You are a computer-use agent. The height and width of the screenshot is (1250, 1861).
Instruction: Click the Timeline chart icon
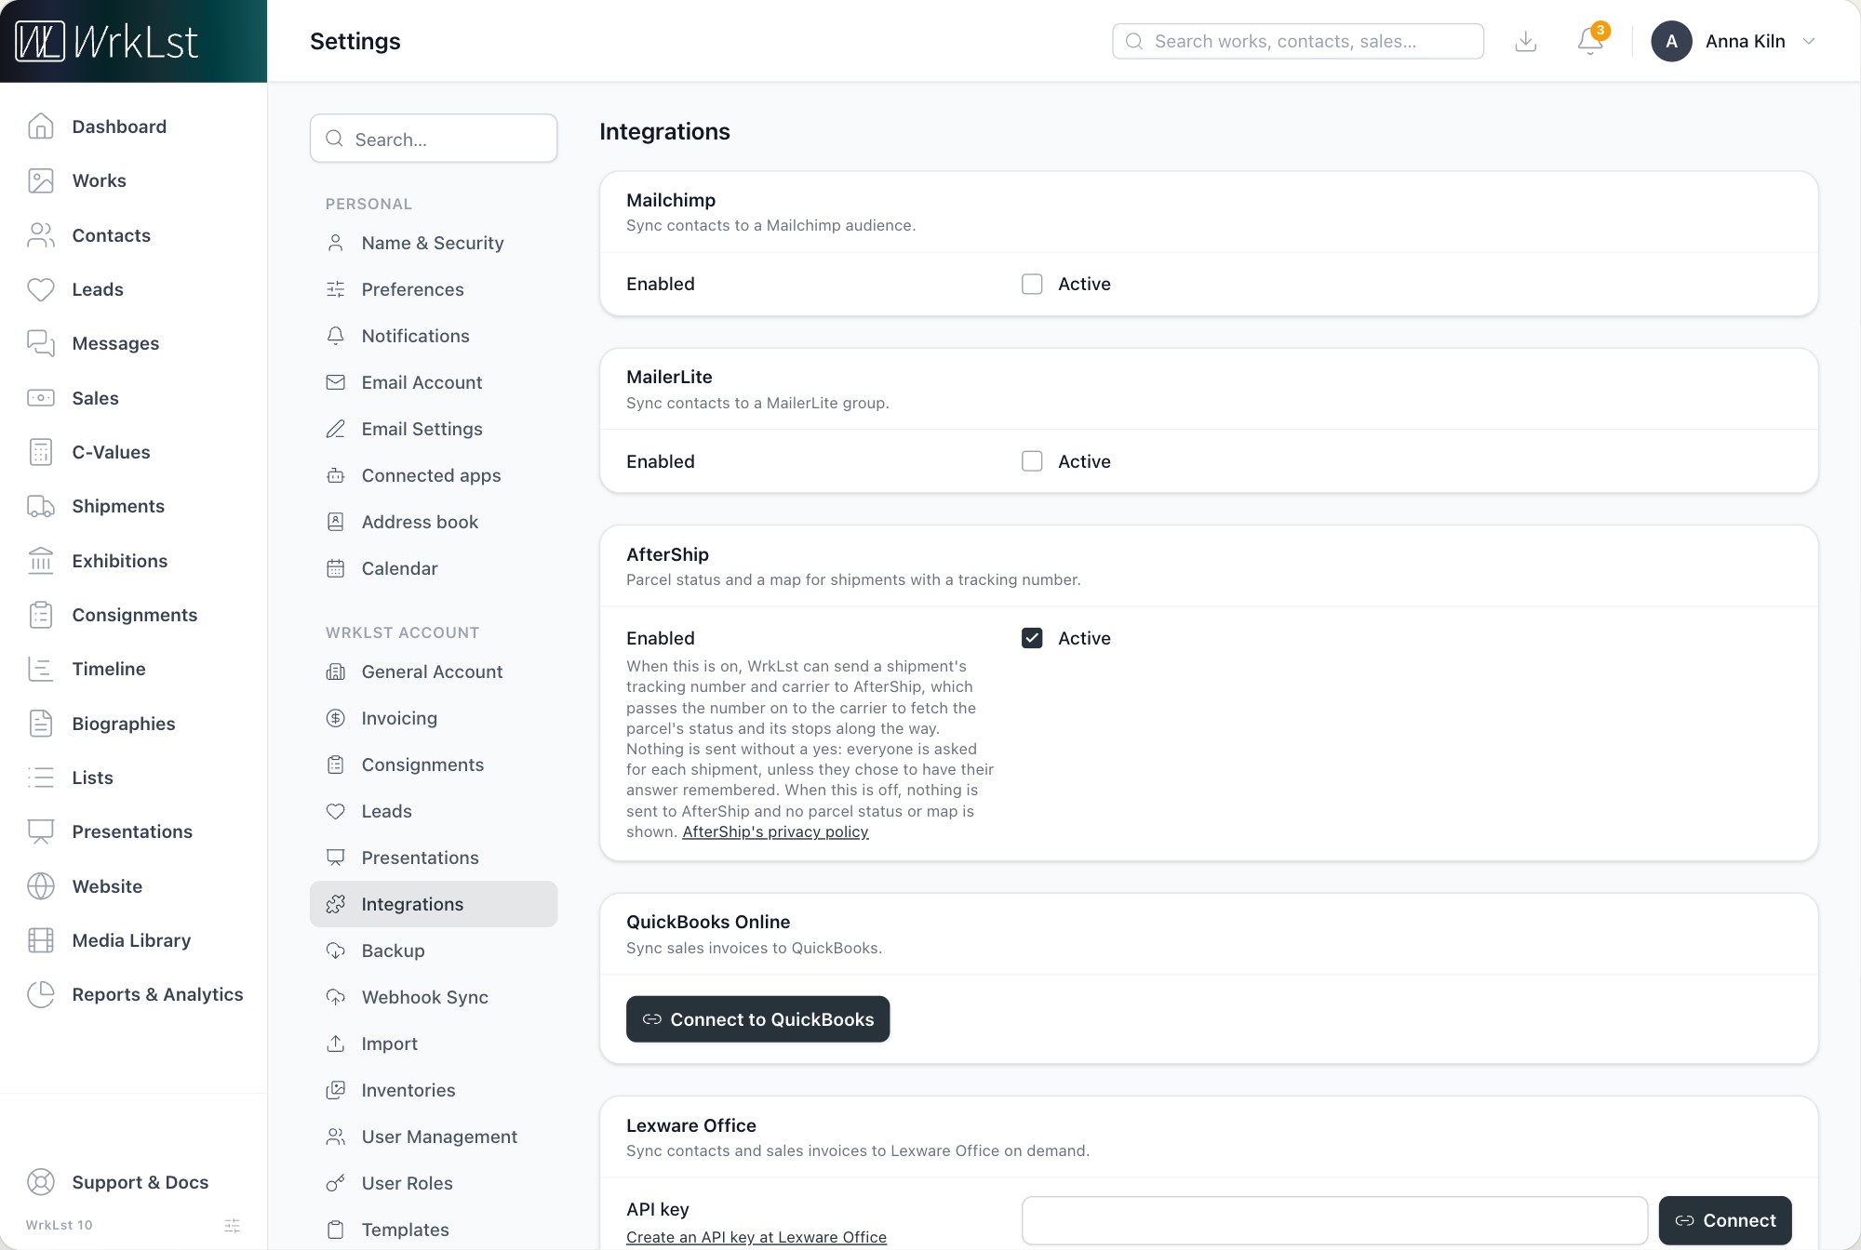41,669
